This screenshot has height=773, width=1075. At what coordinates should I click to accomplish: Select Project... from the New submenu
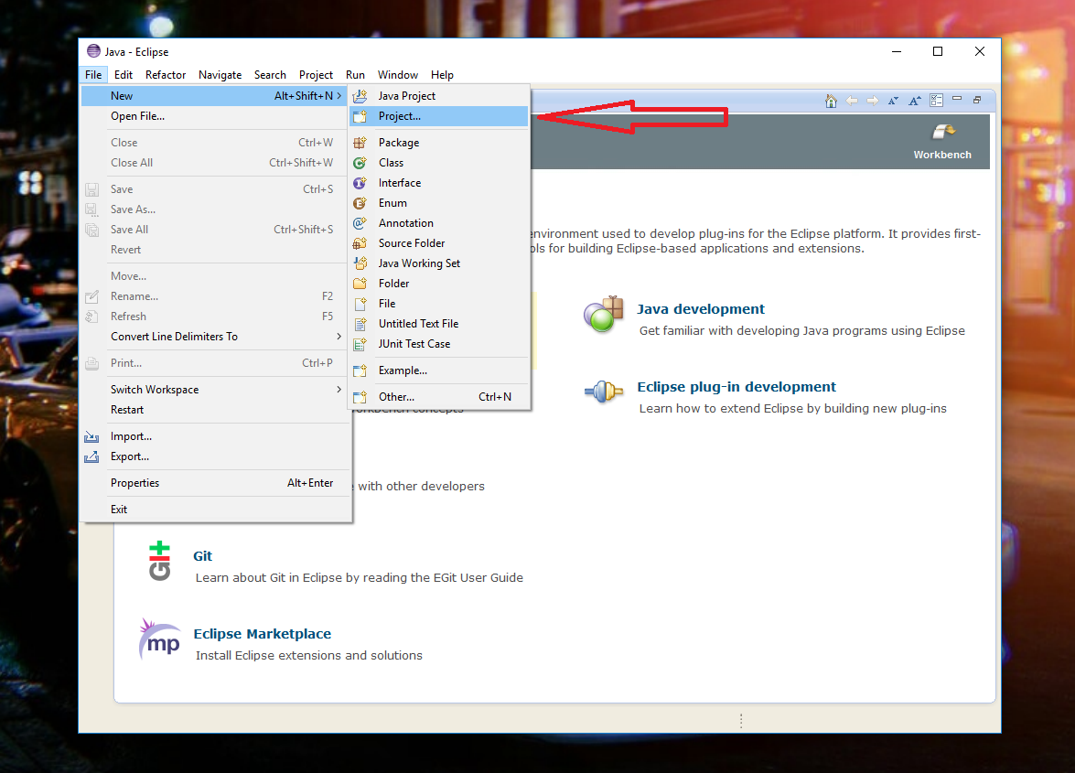[x=400, y=116]
